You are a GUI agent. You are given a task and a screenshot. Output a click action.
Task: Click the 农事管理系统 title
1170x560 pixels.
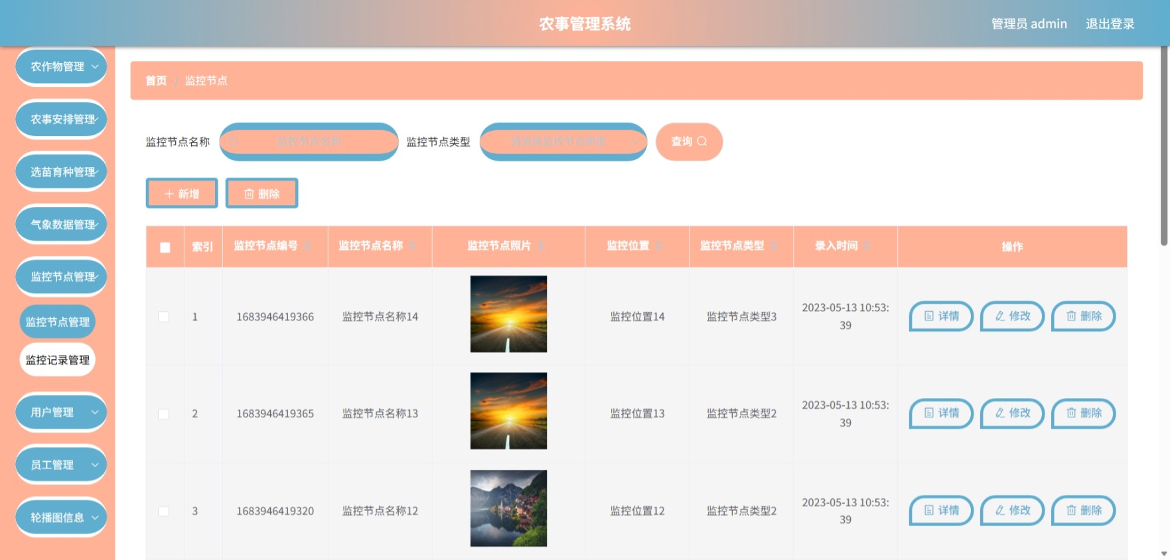click(x=585, y=24)
